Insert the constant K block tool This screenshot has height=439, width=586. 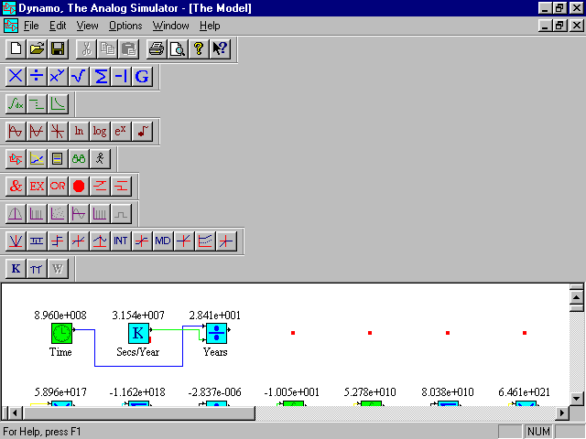[16, 268]
